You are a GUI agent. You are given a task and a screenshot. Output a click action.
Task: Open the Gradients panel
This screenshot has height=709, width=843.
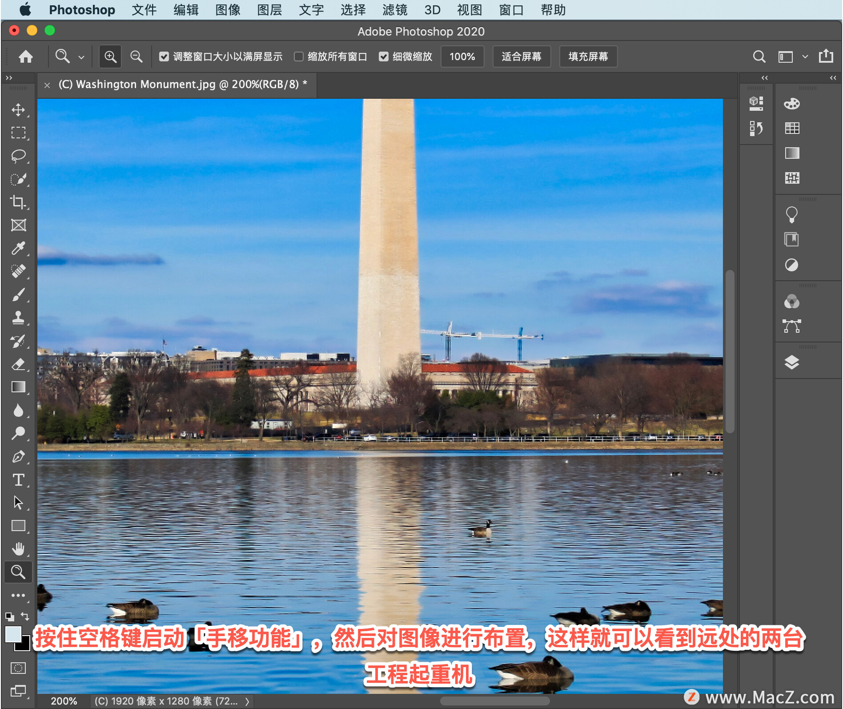click(792, 153)
